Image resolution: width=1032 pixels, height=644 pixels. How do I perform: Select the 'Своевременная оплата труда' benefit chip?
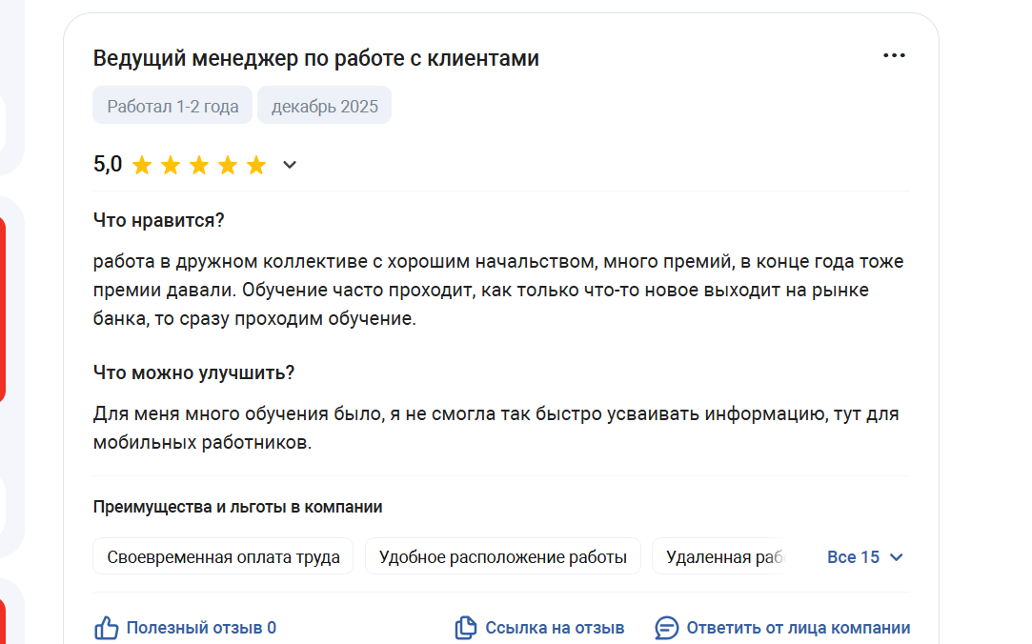(x=223, y=557)
